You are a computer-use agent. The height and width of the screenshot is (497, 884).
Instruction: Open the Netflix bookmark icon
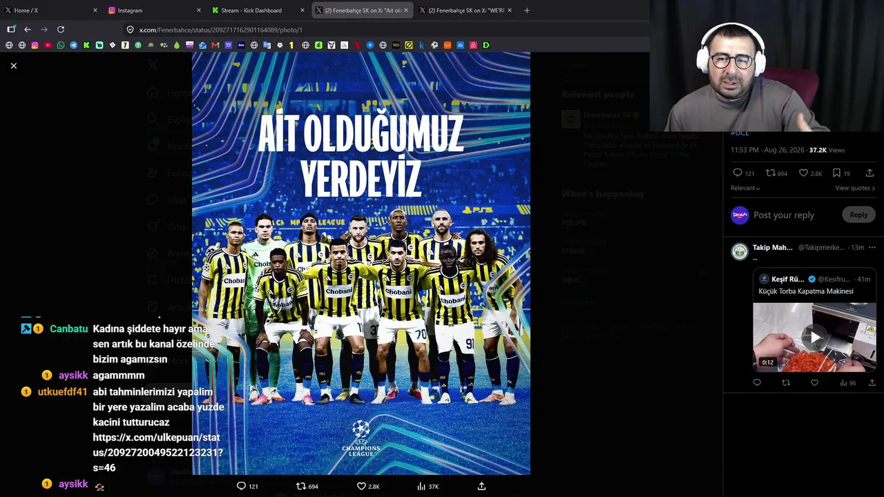coord(356,45)
